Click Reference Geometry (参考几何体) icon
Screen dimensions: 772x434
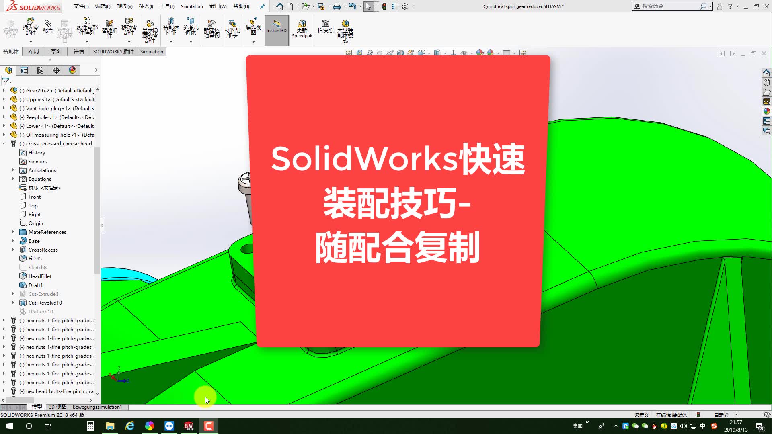tap(191, 27)
